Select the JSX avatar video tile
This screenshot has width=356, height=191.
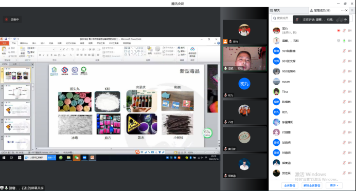click(x=244, y=139)
